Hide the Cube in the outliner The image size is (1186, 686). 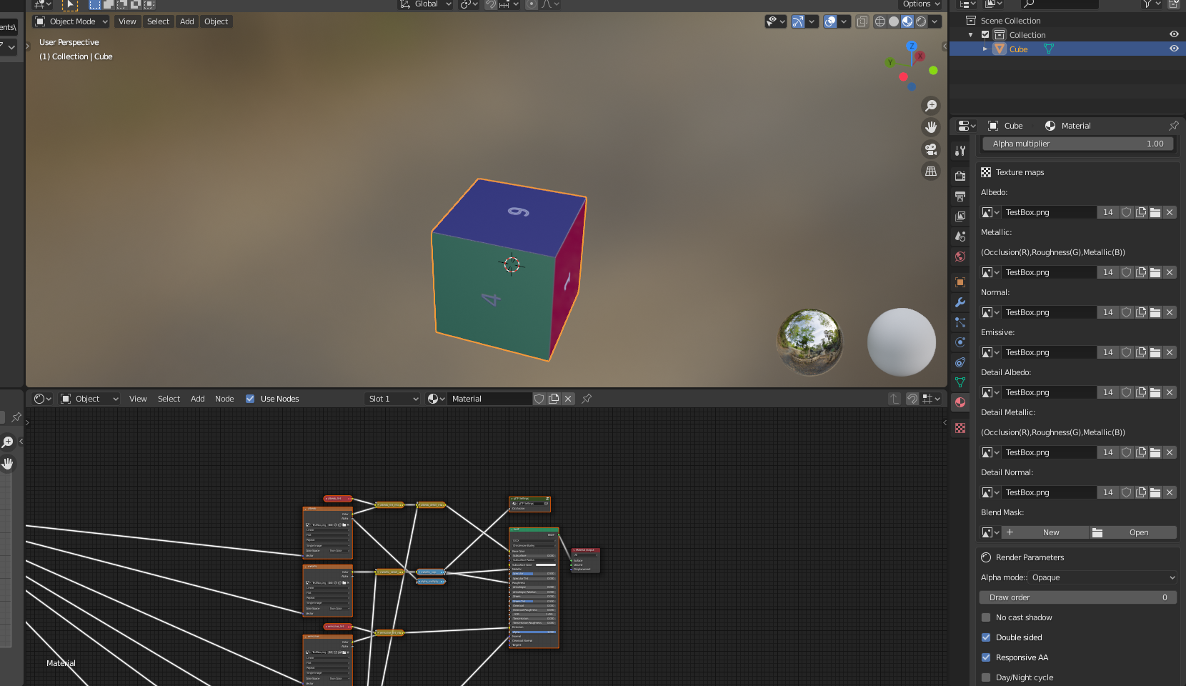pyautogui.click(x=1174, y=49)
